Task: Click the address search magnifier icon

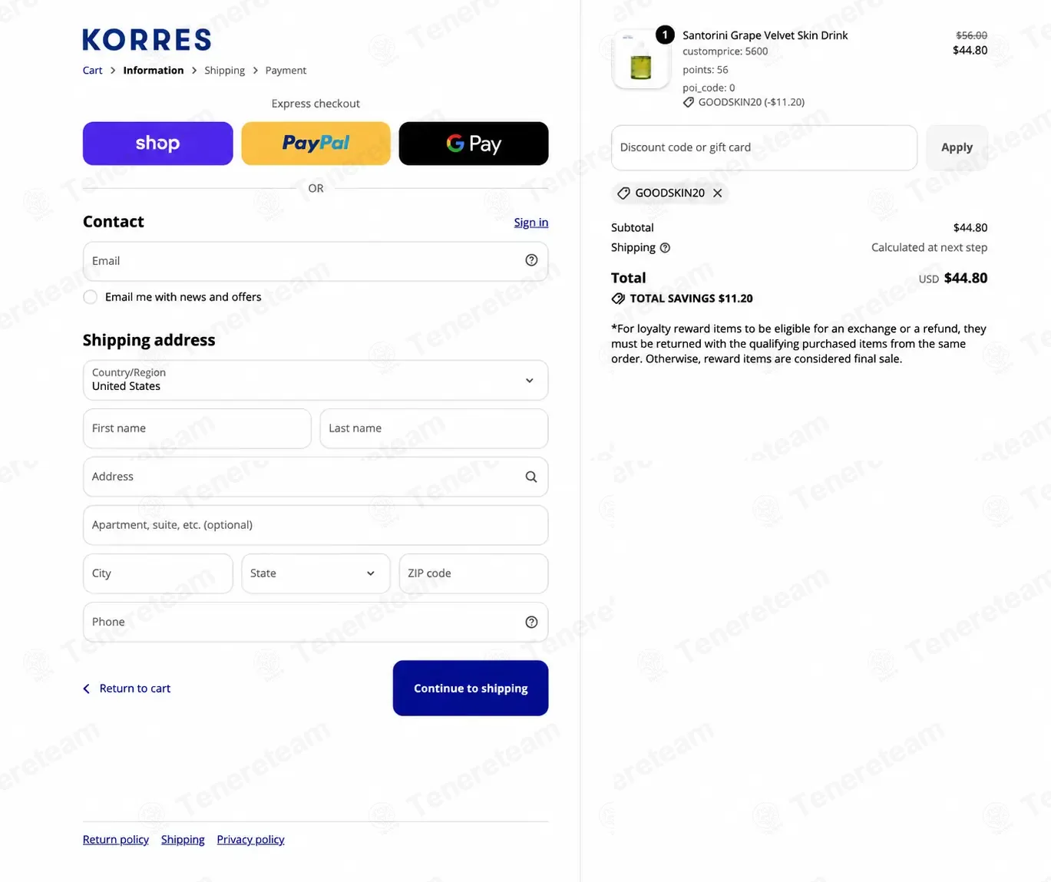Action: (x=531, y=477)
